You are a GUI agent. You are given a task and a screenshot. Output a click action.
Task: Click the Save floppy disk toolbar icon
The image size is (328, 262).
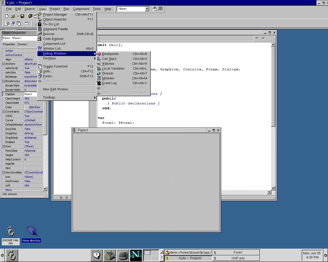22,16
